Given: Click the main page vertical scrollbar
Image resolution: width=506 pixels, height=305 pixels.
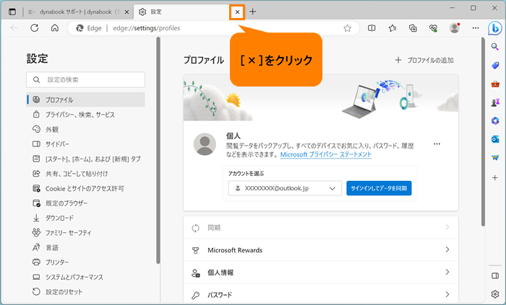Looking at the screenshot, I should pos(483,132).
